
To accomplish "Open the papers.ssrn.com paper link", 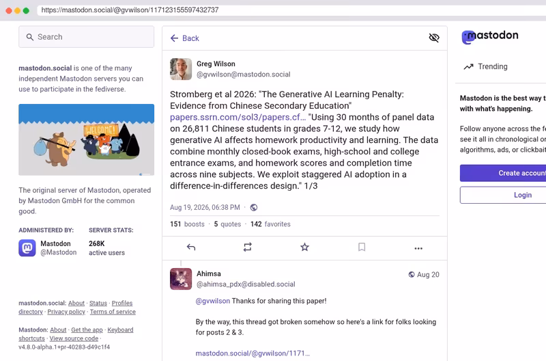I will click(x=238, y=117).
